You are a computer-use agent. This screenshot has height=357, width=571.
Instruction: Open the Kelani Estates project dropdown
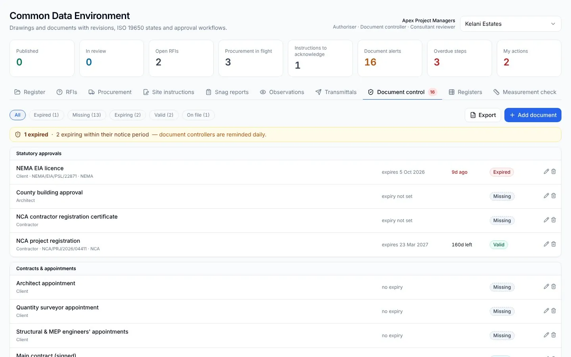[510, 24]
